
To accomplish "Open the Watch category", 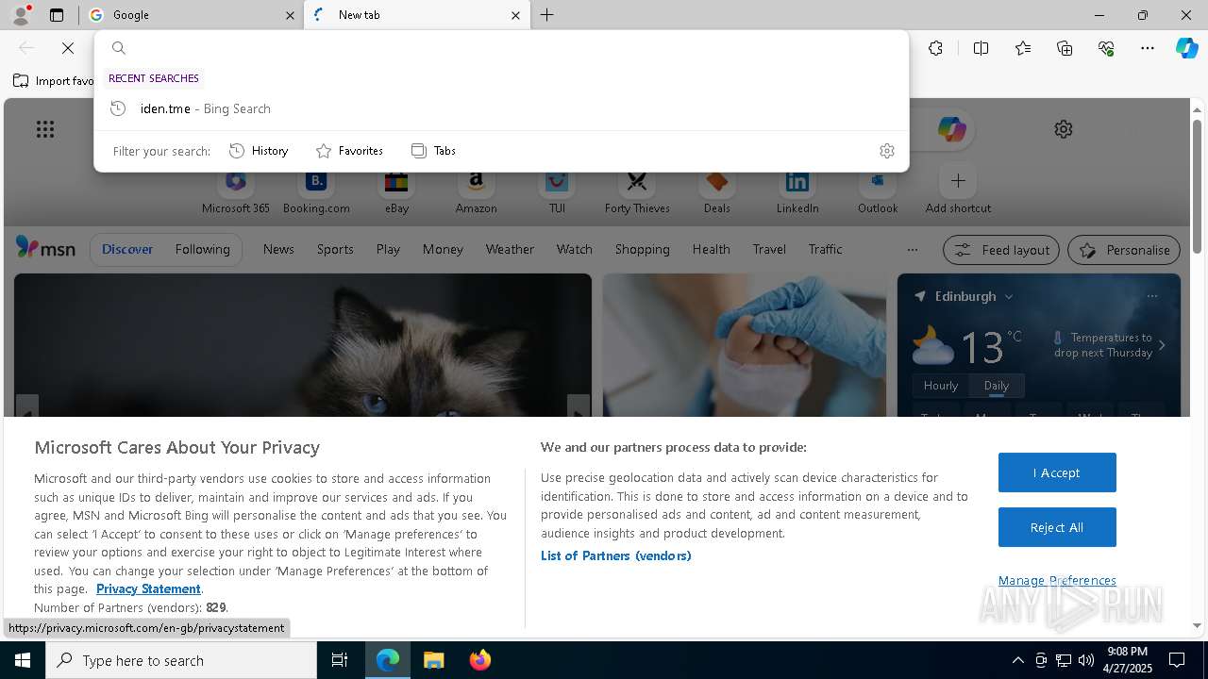I will pos(574,249).
